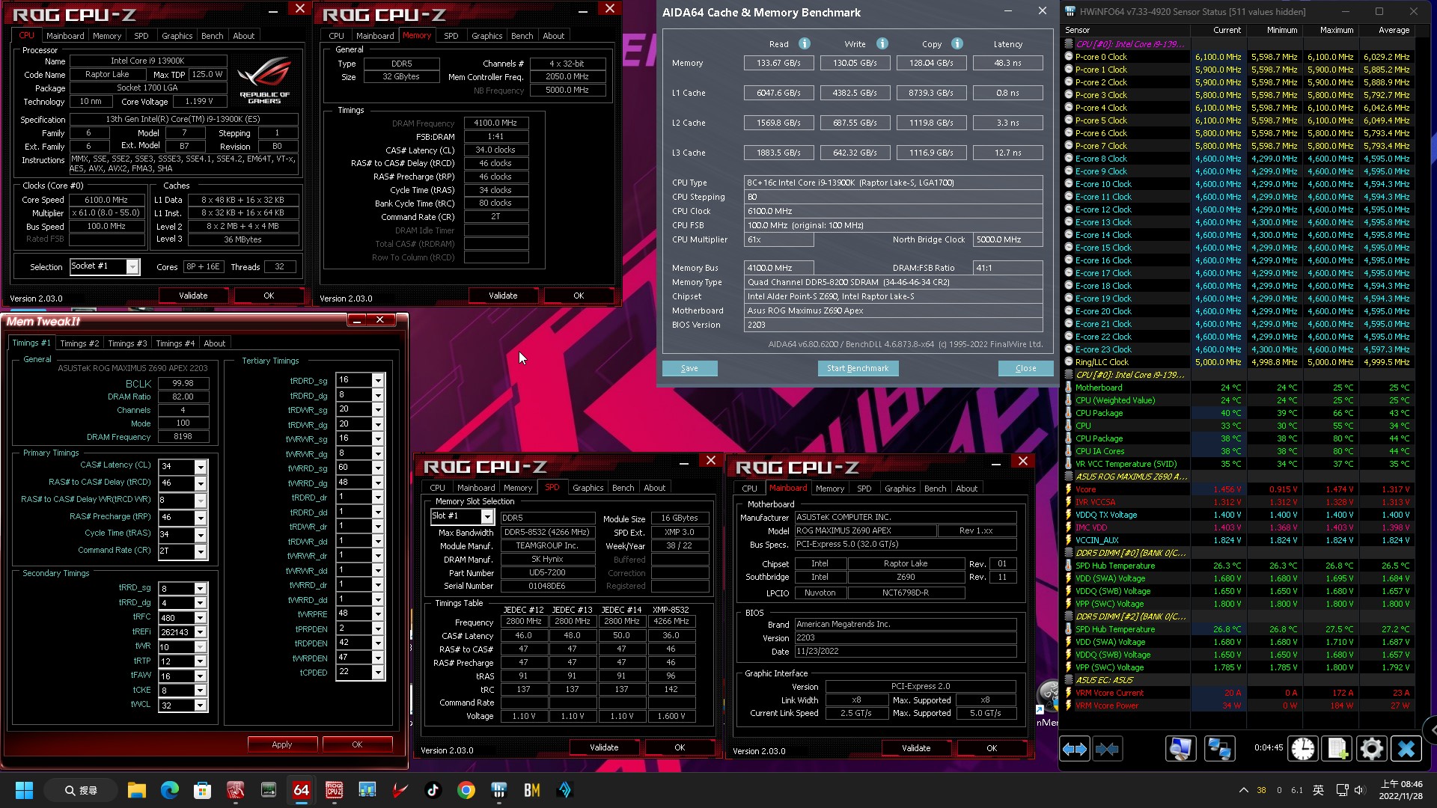Click HWiNFO expand columns arrows icon
This screenshot has width=1437, height=808.
[1075, 749]
